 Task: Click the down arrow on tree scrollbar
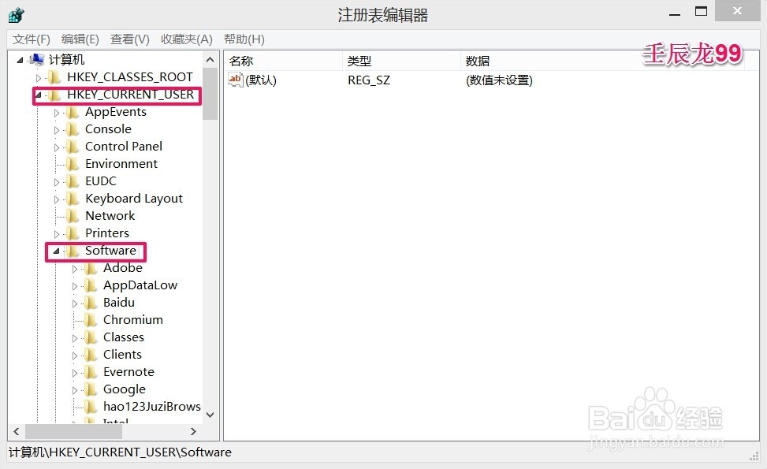[x=210, y=414]
